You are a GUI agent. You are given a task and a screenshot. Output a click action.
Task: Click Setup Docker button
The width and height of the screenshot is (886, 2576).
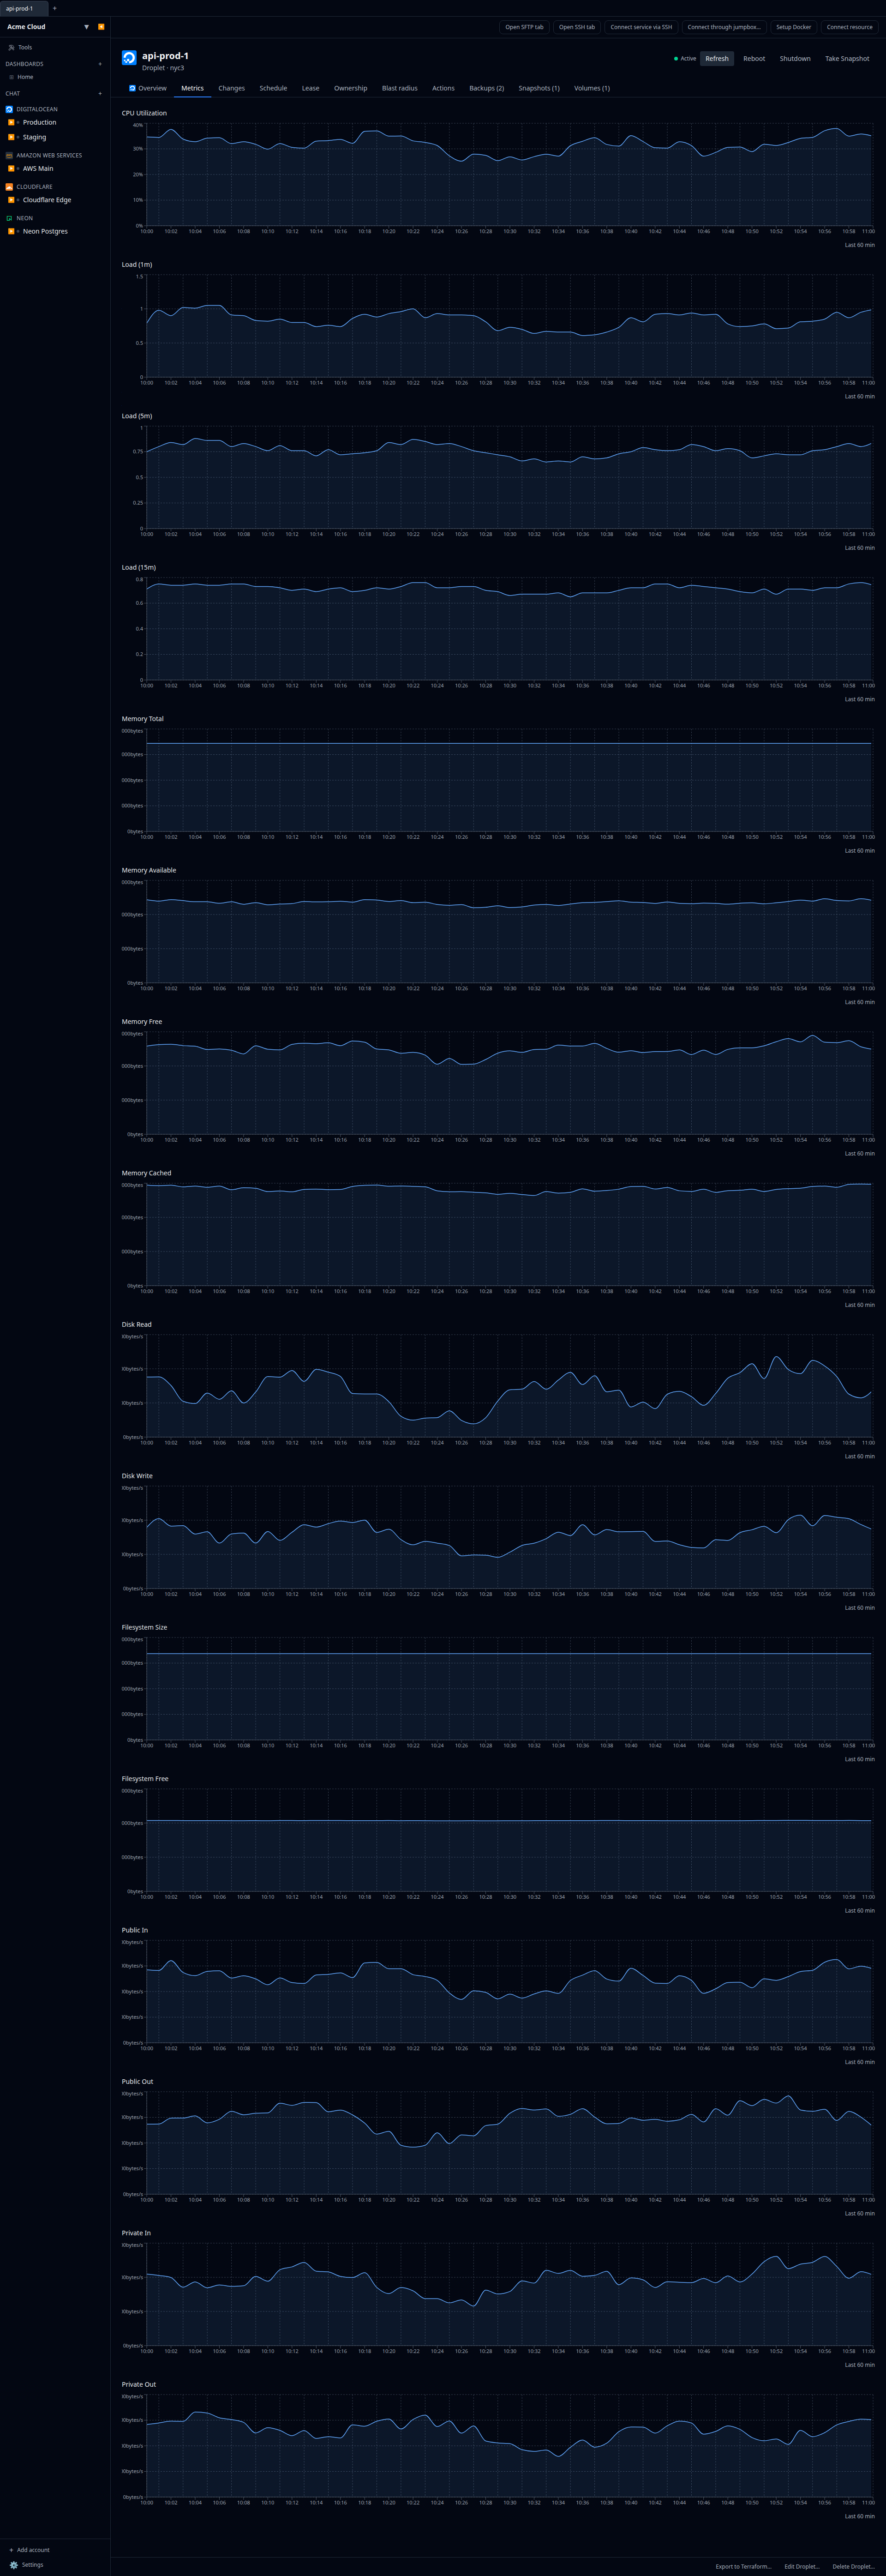pyautogui.click(x=794, y=27)
